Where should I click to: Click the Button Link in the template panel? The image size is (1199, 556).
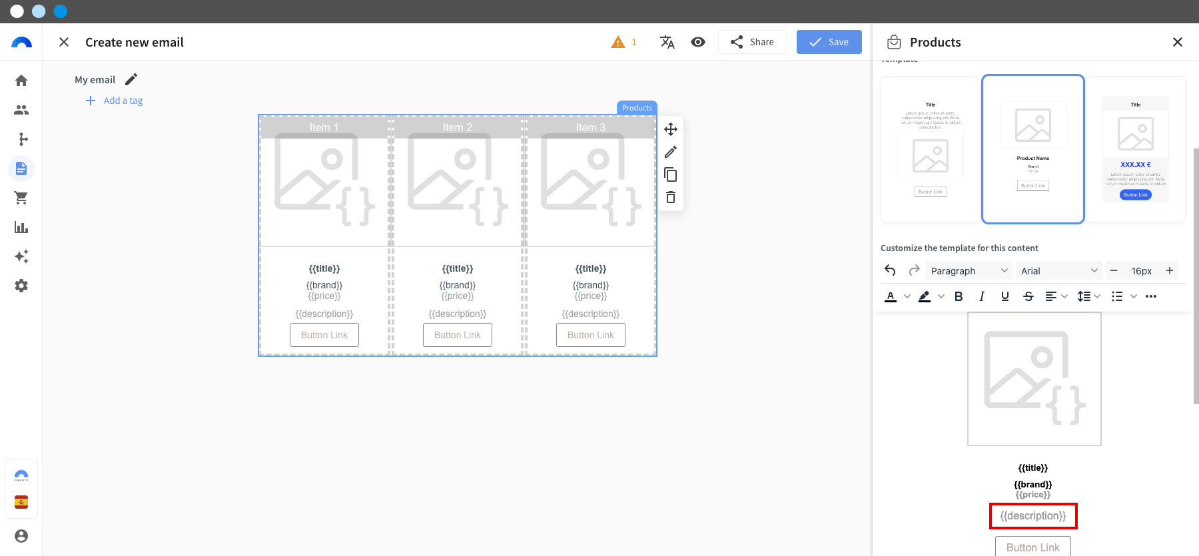(x=1033, y=547)
